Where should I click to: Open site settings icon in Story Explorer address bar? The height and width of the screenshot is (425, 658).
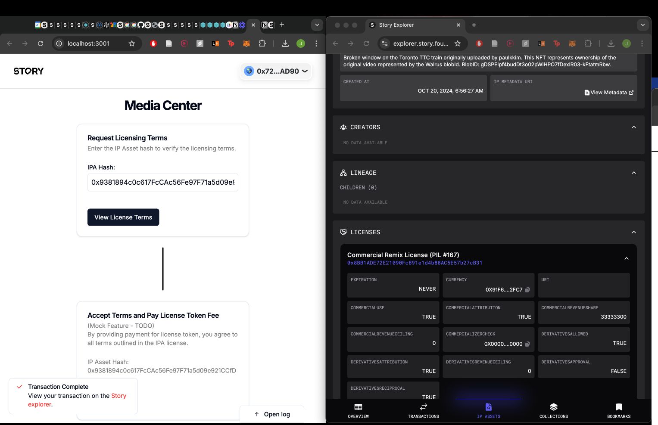coord(385,43)
